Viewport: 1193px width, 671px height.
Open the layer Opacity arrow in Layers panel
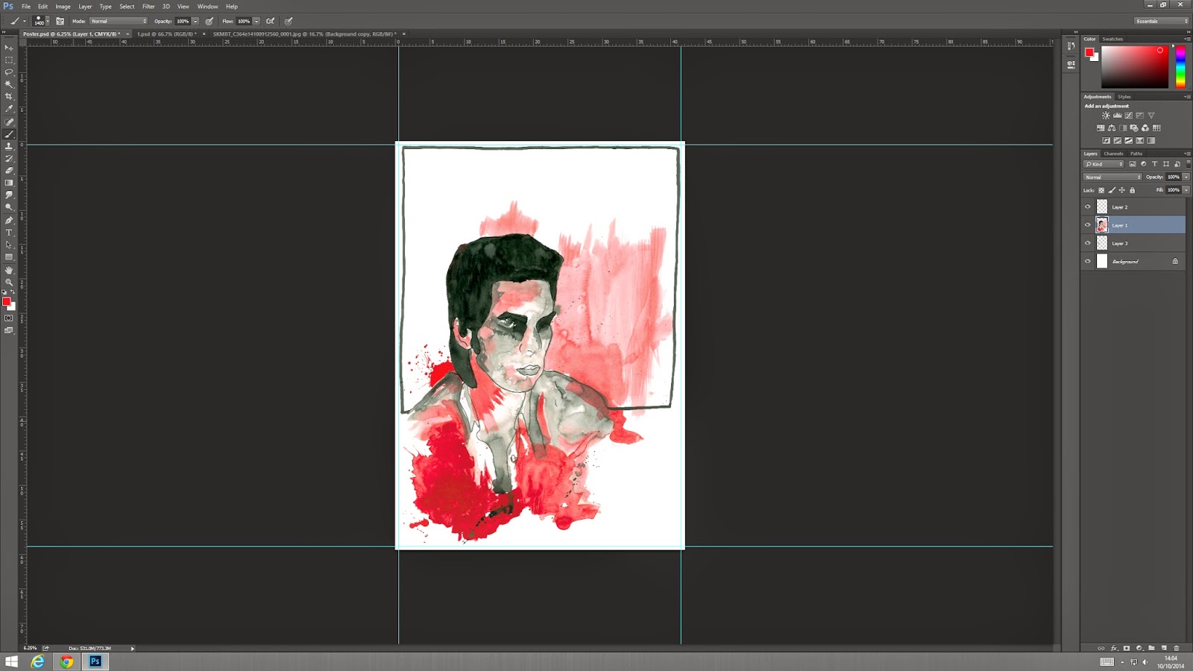pyautogui.click(x=1186, y=177)
